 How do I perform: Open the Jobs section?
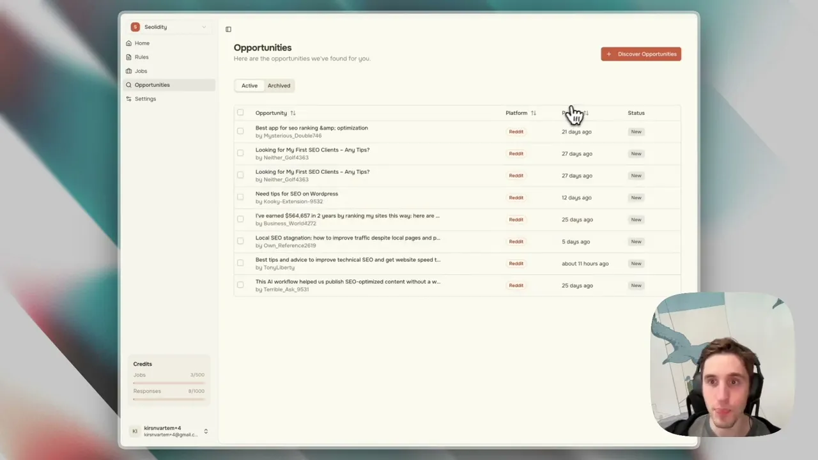coord(141,71)
